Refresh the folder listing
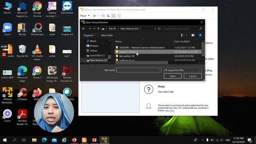The image size is (256, 144). click(159, 29)
